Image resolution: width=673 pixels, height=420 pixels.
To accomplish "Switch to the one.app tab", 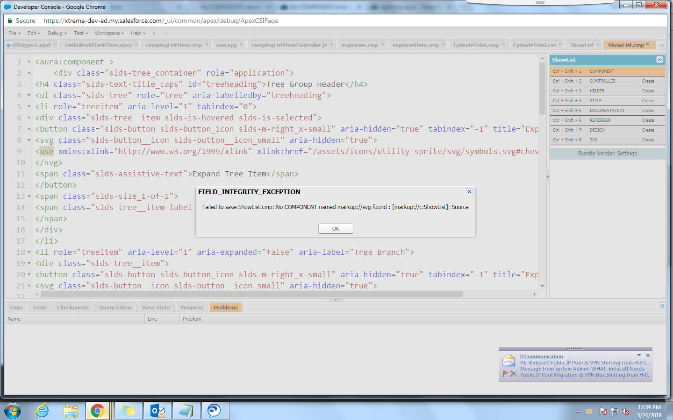I will click(226, 45).
